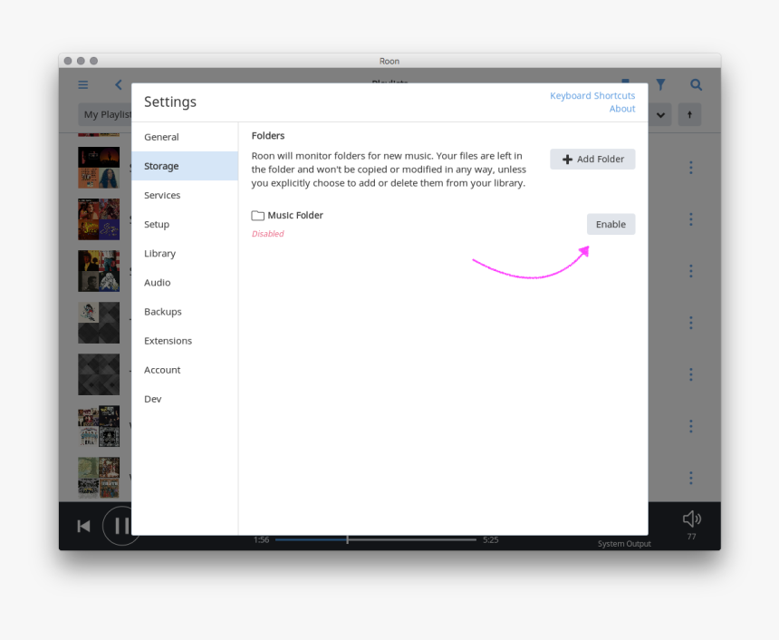Open options menu for last playlist row

[690, 478]
